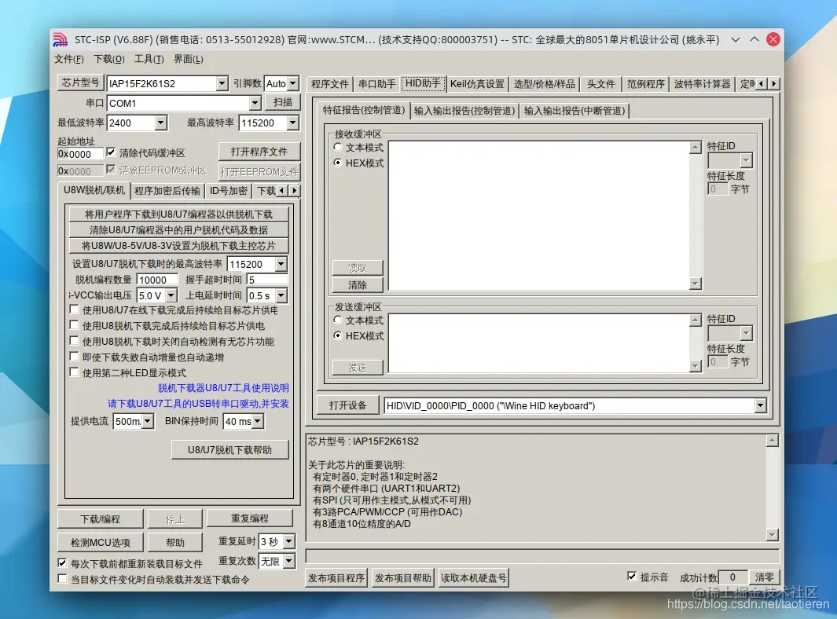837x619 pixels.
Task: Open link 脱机下载器U8/U7工具使用说明
Action: coord(223,388)
